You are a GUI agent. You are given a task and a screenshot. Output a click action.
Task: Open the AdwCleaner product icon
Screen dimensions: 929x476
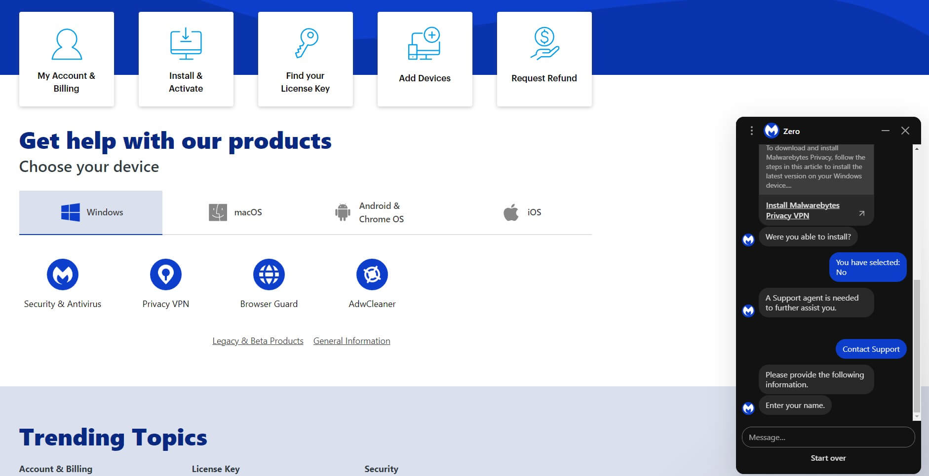click(372, 274)
